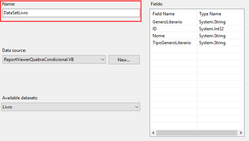This screenshot has height=141, width=249.
Task: Click System.Int32 type cell
Action: click(x=220, y=29)
